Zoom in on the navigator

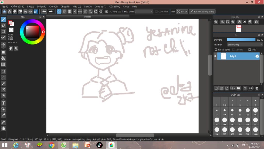pyautogui.click(x=222, y=22)
